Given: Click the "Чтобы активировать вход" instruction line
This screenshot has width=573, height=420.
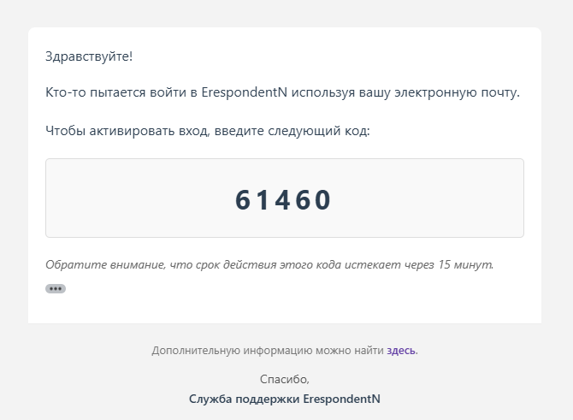Looking at the screenshot, I should [117, 133].
